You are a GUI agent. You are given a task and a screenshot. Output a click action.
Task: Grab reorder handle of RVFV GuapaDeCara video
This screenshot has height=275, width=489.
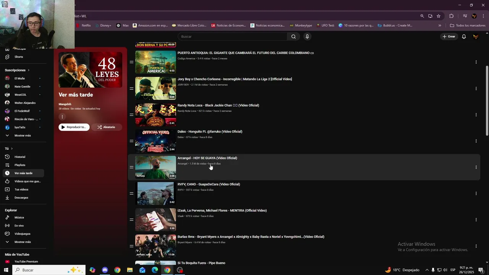click(x=131, y=193)
